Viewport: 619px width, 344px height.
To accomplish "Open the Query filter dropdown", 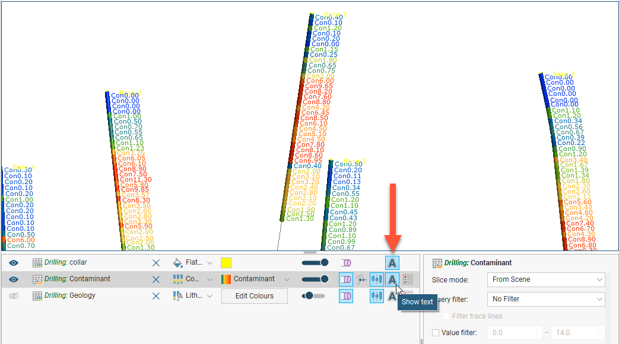I will (545, 299).
